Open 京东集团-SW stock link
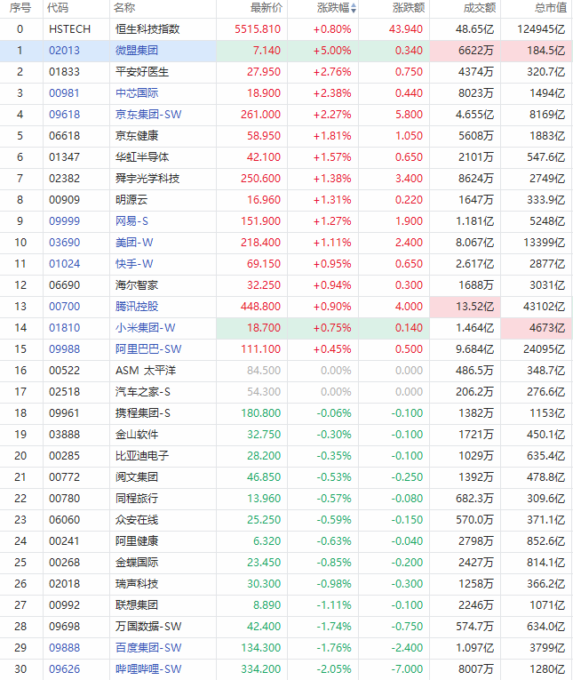573x680 pixels. point(148,114)
